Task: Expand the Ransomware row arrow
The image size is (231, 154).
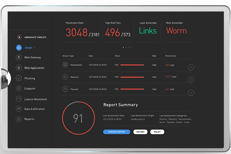Action: point(191,67)
